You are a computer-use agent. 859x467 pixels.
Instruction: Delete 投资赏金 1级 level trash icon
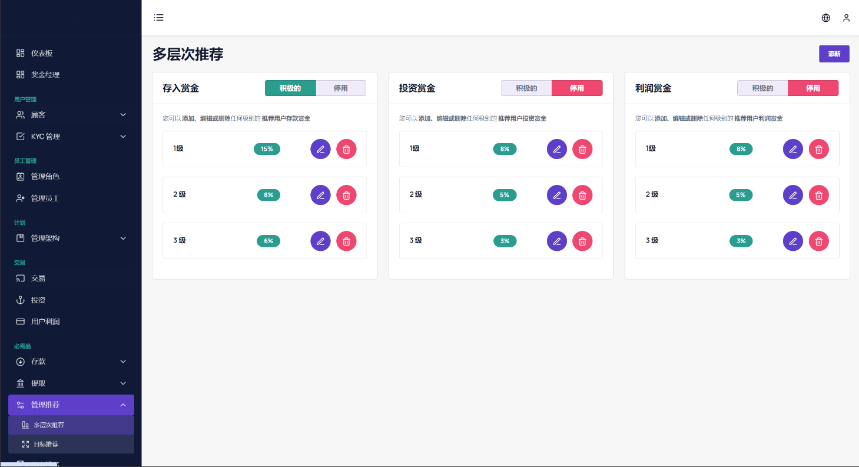tap(583, 149)
